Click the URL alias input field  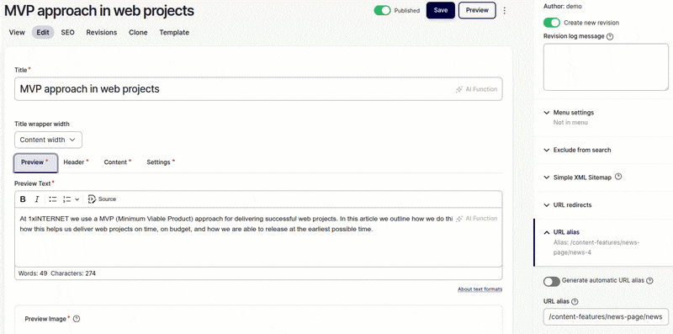pos(606,317)
